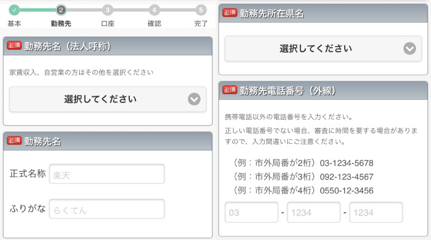This screenshot has width=431, height=240.
Task: Click chevron arrow of 法人呼称 dropdown
Action: [194, 99]
